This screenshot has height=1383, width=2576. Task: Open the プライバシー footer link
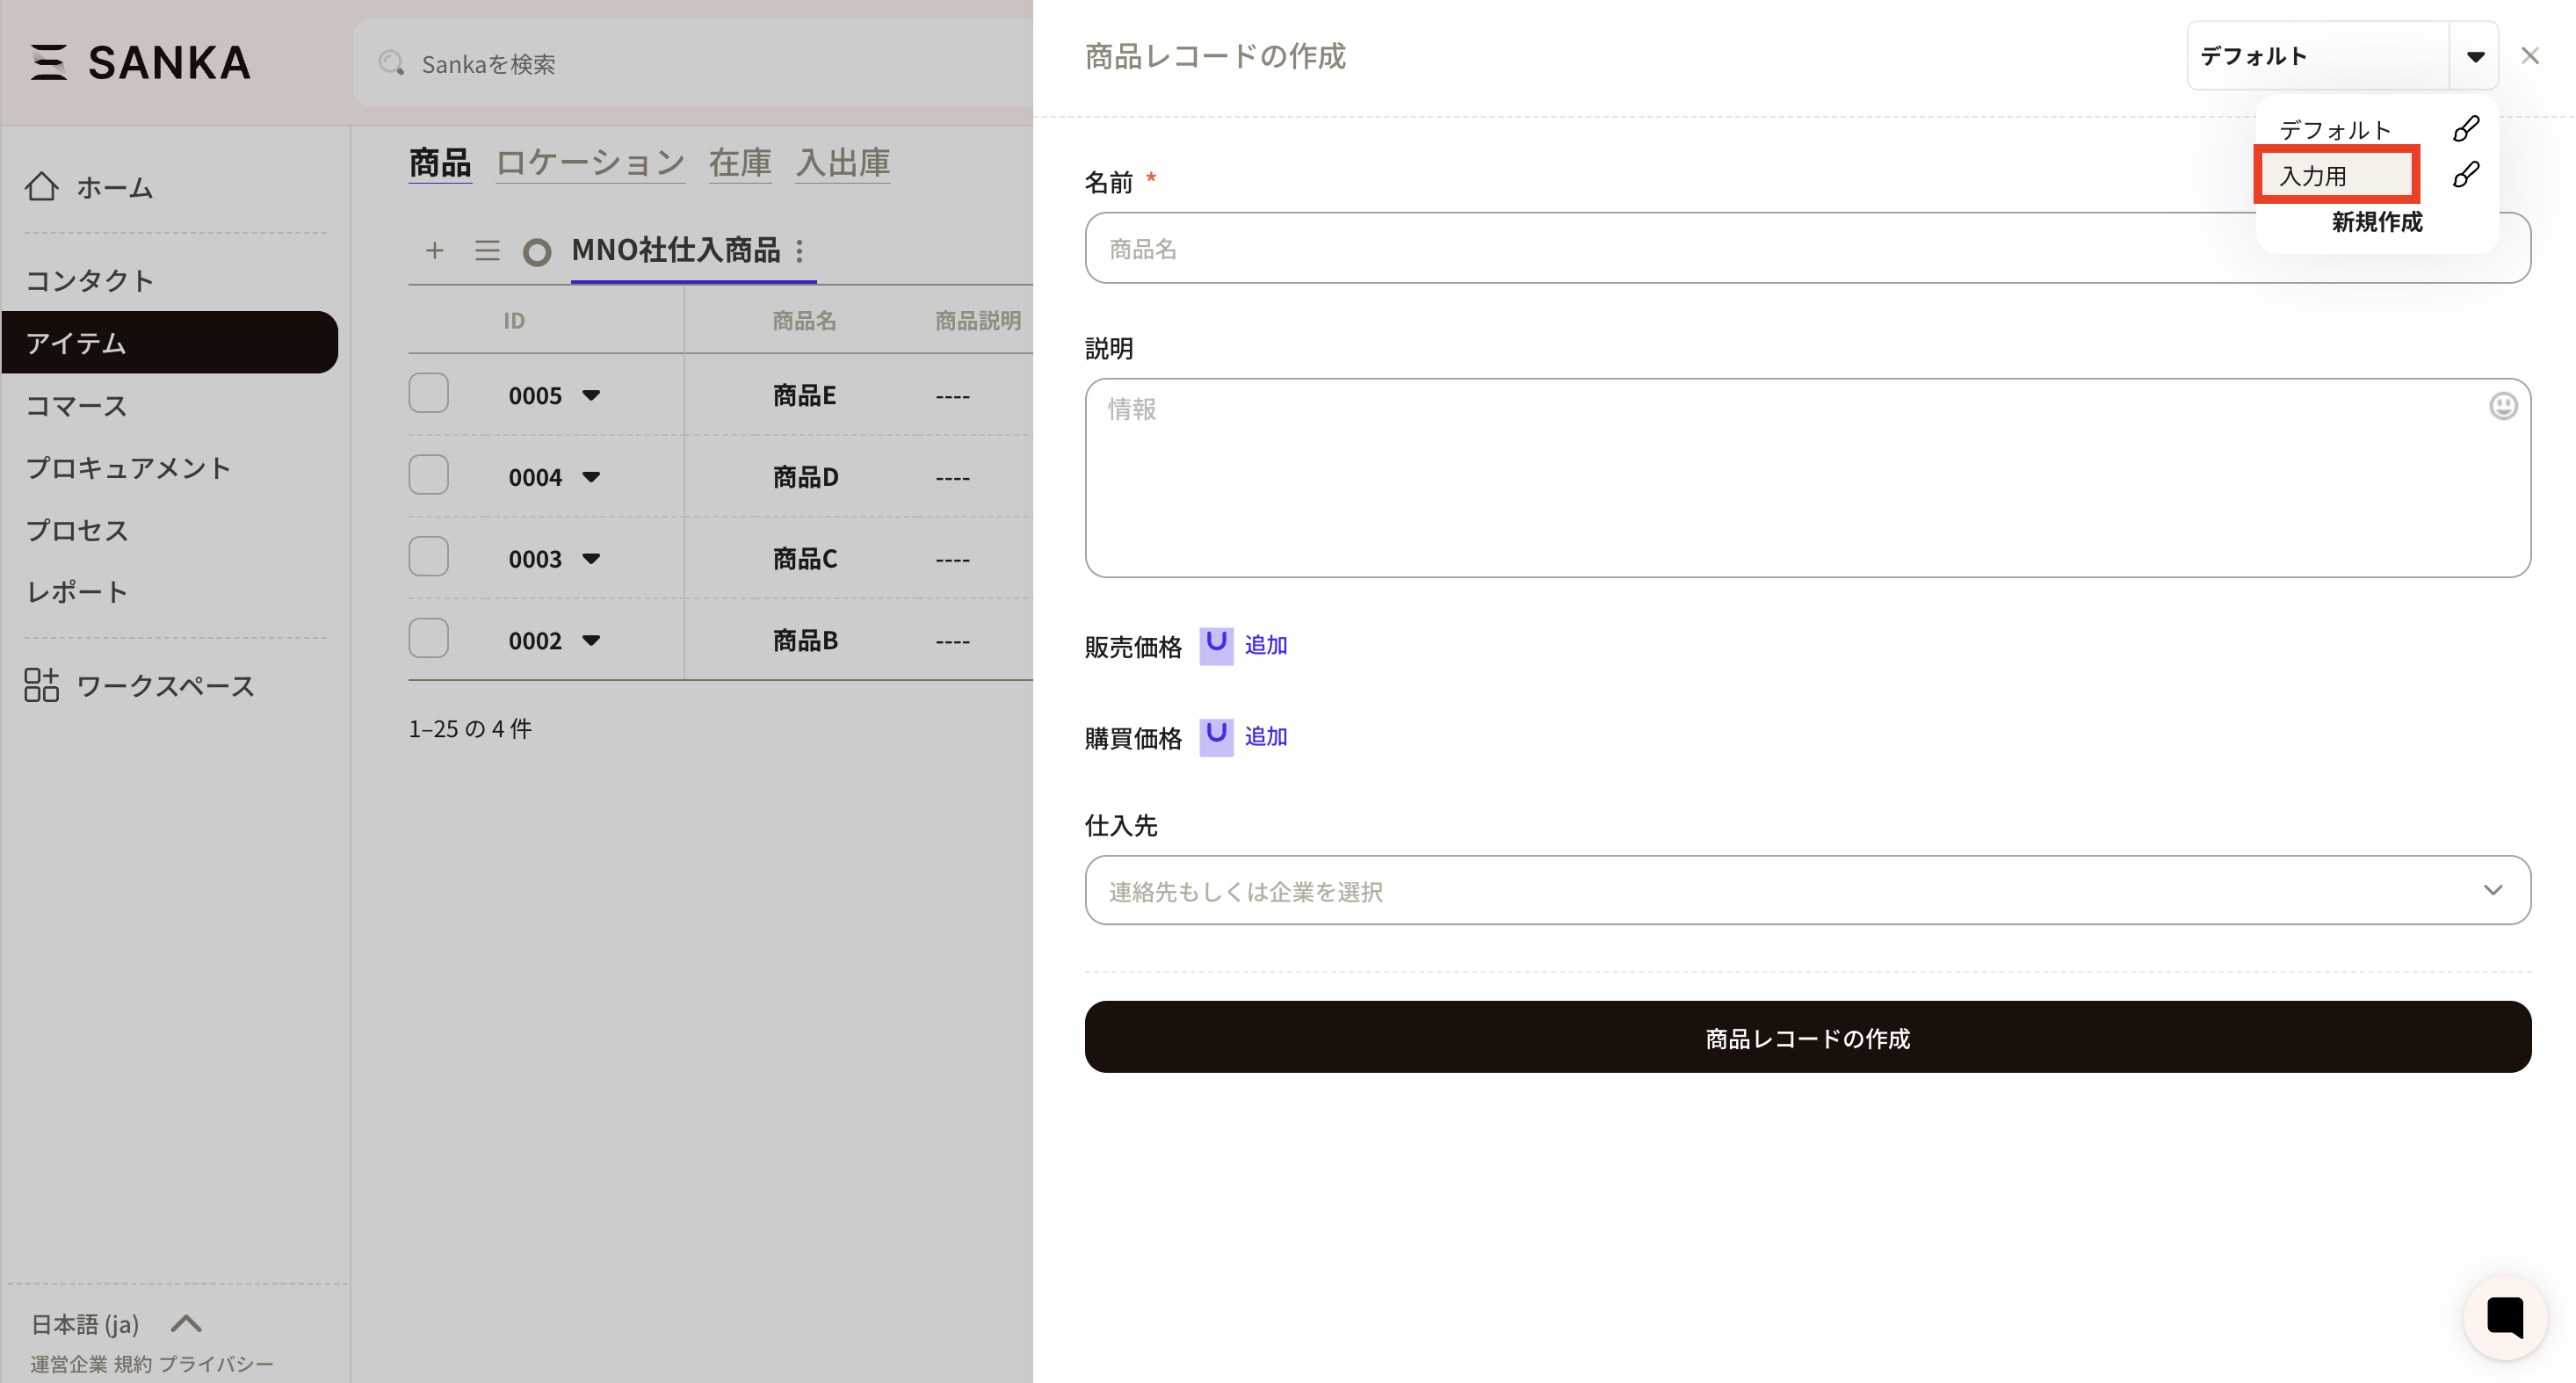pyautogui.click(x=216, y=1364)
